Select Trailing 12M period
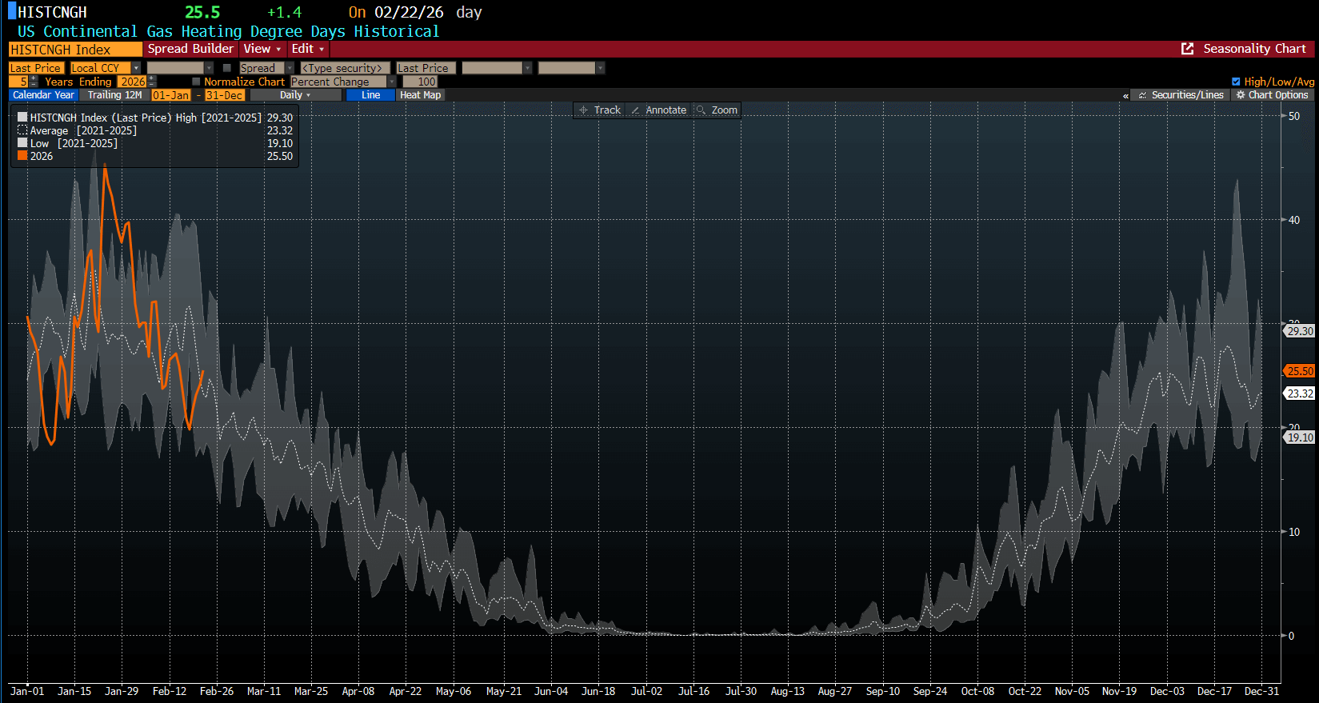This screenshot has width=1319, height=703. coord(114,95)
